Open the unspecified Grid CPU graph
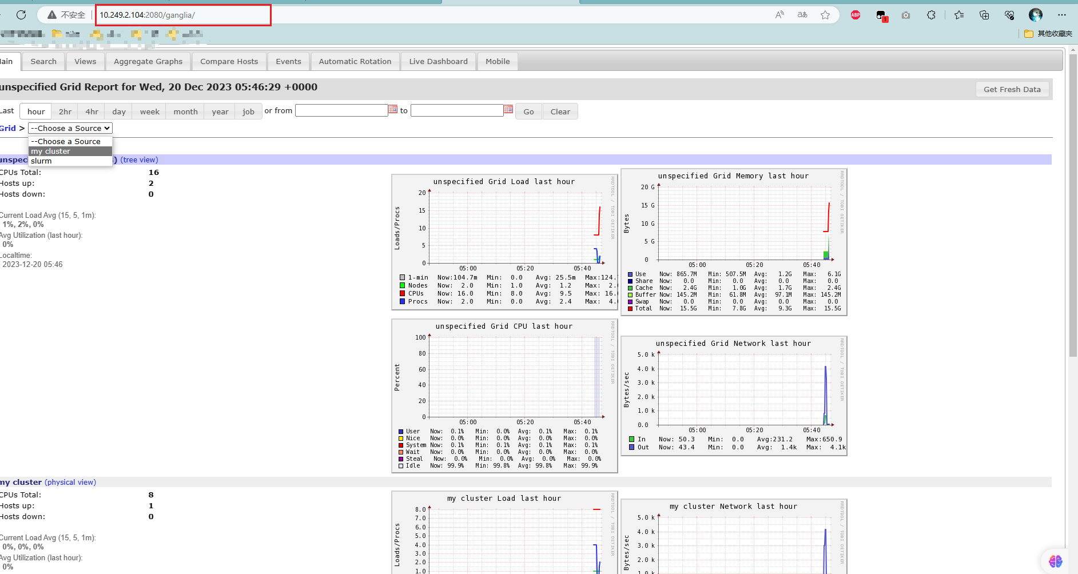The width and height of the screenshot is (1078, 574). [x=504, y=396]
